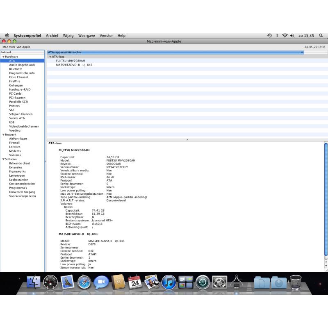
Task: Select Bluetooth in the sidebar
Action: 16,69
